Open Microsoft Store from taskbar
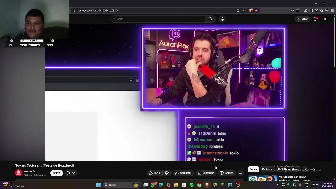Image resolution: width=336 pixels, height=189 pixels. [184, 185]
